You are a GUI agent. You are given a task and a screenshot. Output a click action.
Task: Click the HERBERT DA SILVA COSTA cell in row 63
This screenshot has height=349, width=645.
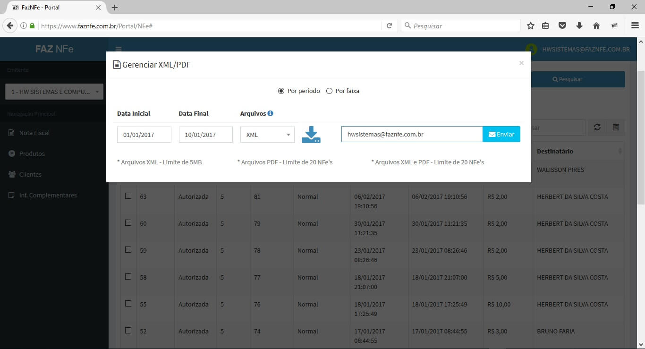tap(572, 196)
